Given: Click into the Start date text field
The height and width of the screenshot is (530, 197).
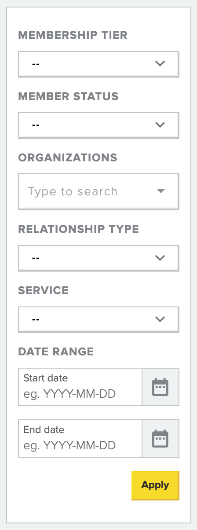Looking at the screenshot, I should [x=80, y=387].
